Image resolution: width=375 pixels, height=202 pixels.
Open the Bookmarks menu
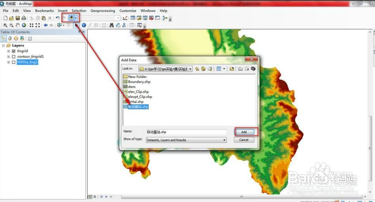44,11
